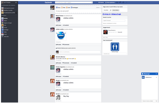
Task: Click the euphoric blue smiley image
Action: [x=61, y=36]
